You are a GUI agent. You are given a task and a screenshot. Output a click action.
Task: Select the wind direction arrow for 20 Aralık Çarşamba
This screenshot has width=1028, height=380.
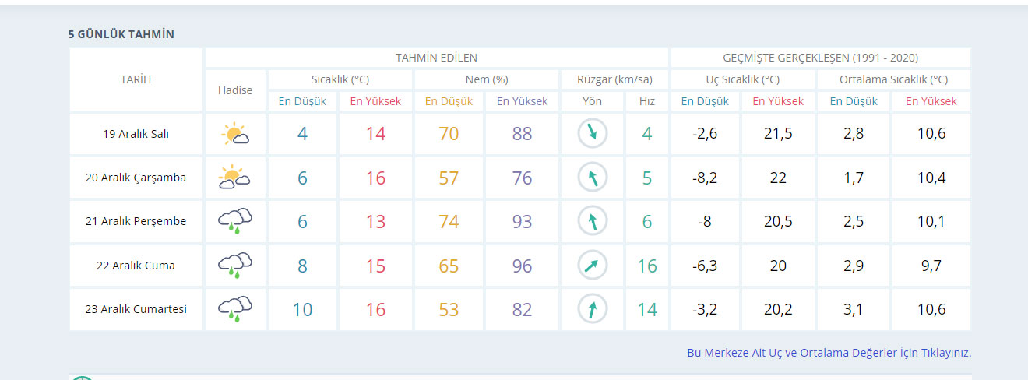point(592,178)
